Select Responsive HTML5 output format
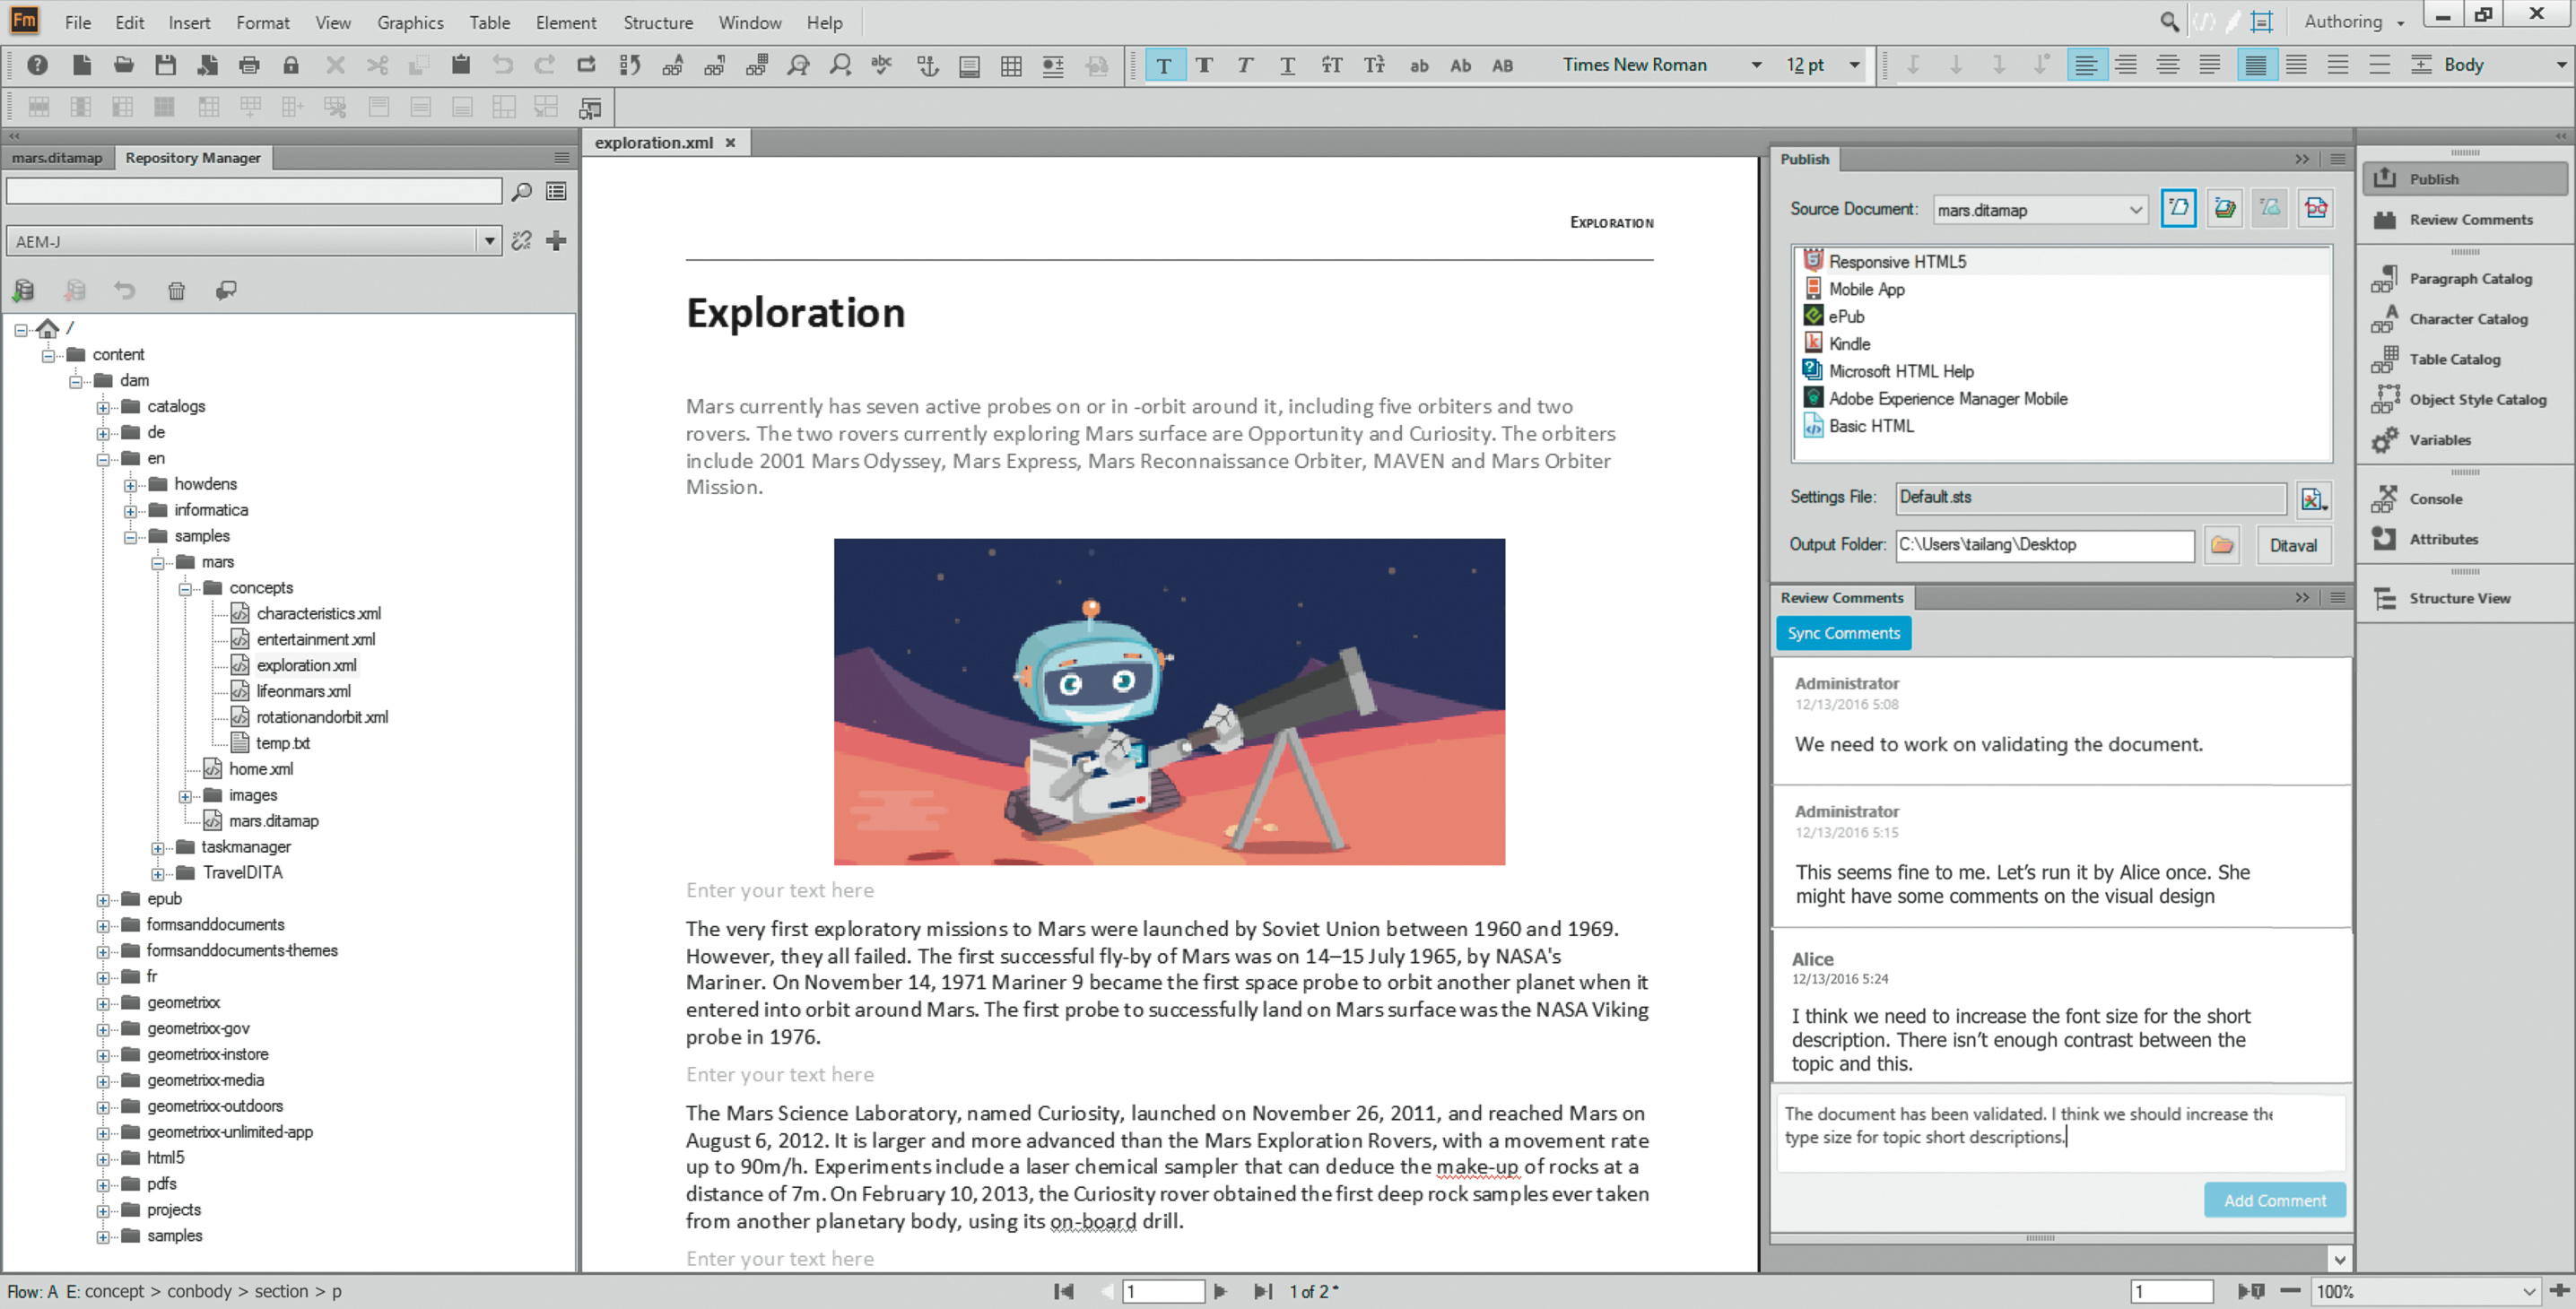 click(1896, 262)
